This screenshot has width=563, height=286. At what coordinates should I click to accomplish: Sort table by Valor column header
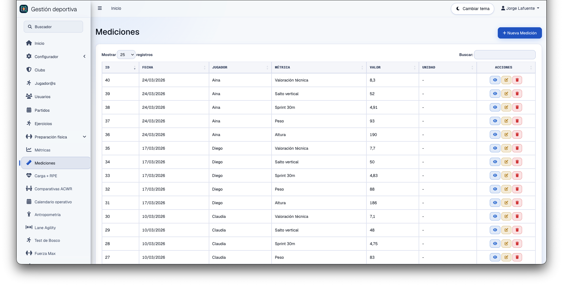[x=393, y=68]
